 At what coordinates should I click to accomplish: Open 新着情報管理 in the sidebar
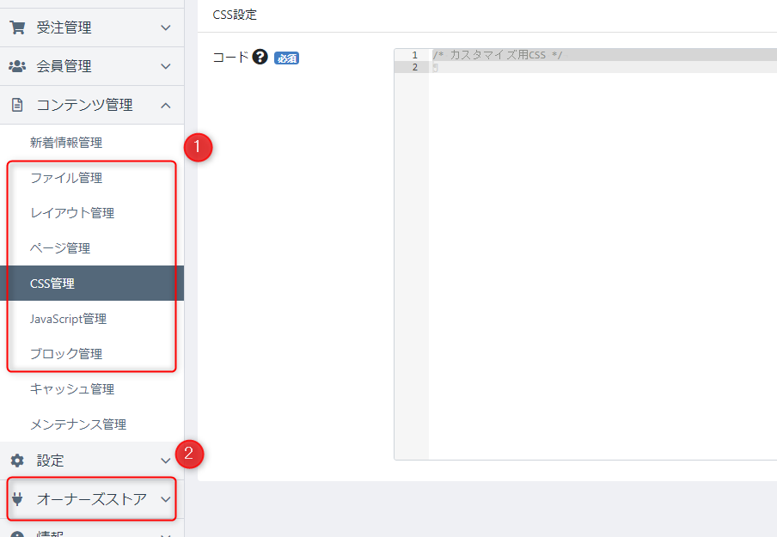pyautogui.click(x=66, y=143)
